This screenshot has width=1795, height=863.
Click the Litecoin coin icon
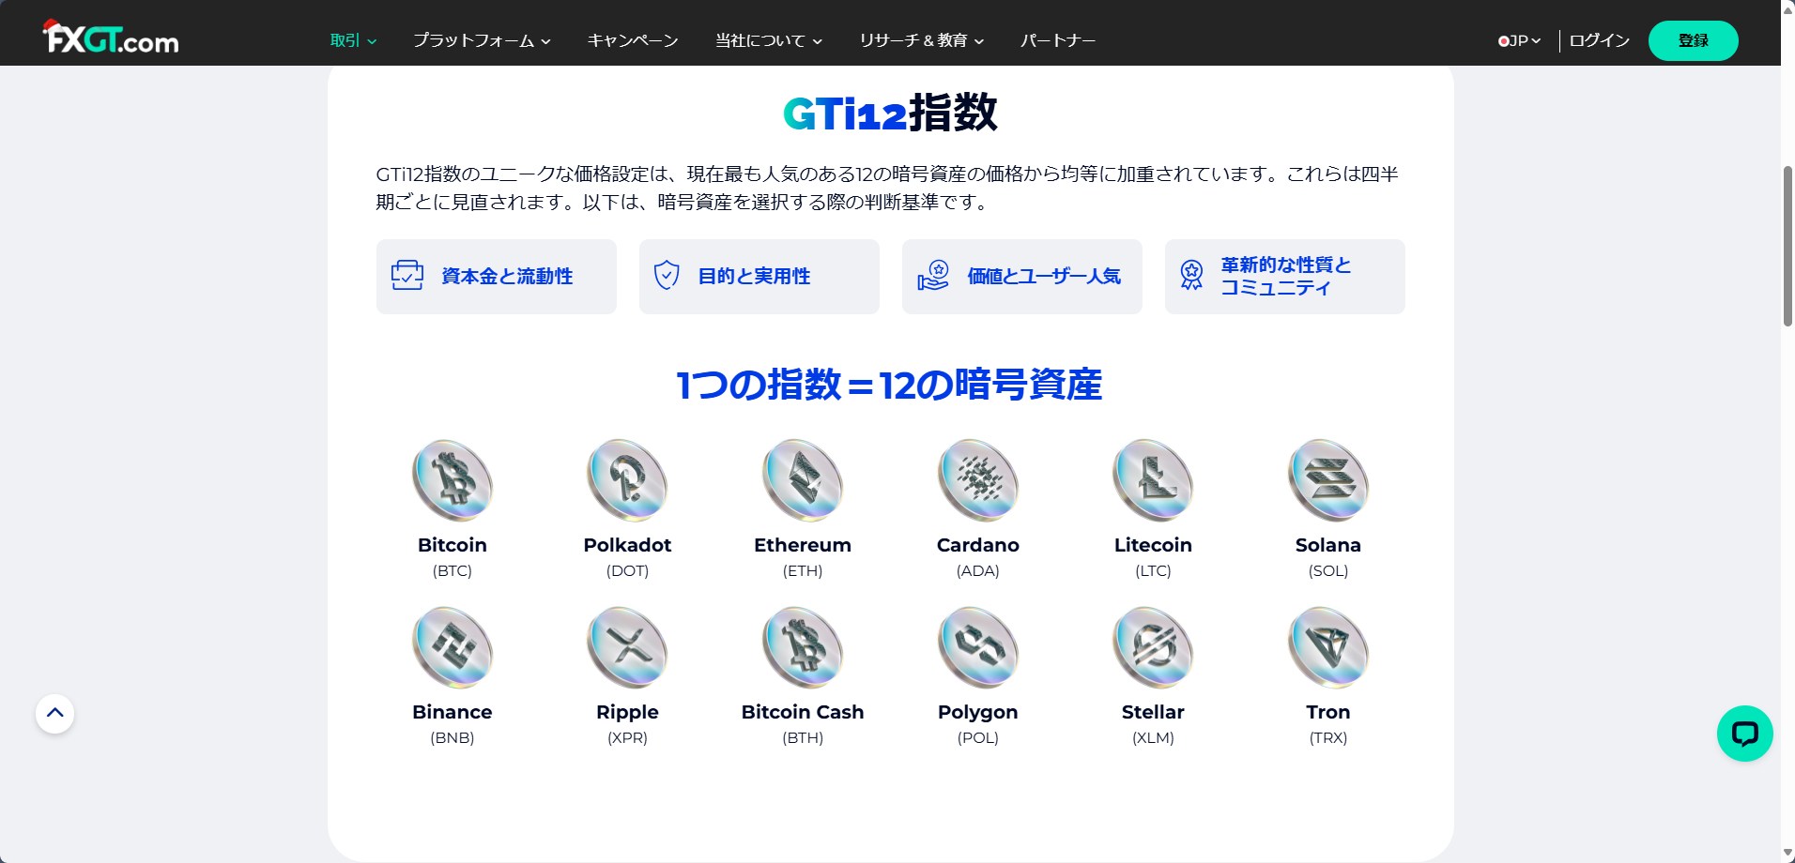[1153, 480]
